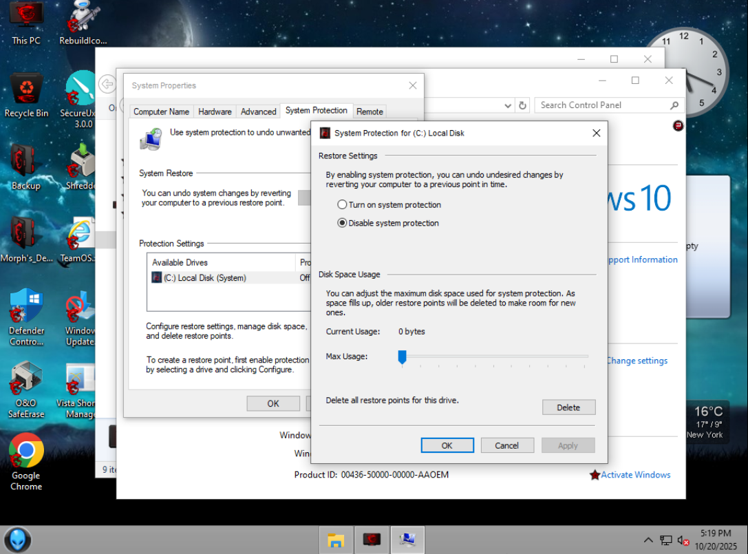Open the SecureUx 3.0.0 desktop icon
This screenshot has width=748, height=554.
(80, 99)
